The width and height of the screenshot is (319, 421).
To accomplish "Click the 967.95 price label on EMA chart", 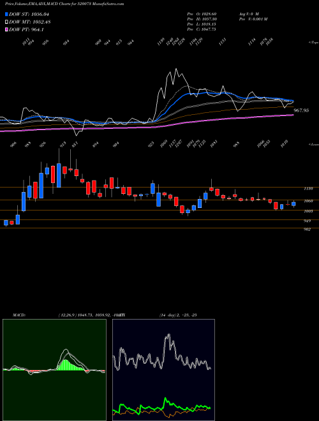I will tap(301, 110).
